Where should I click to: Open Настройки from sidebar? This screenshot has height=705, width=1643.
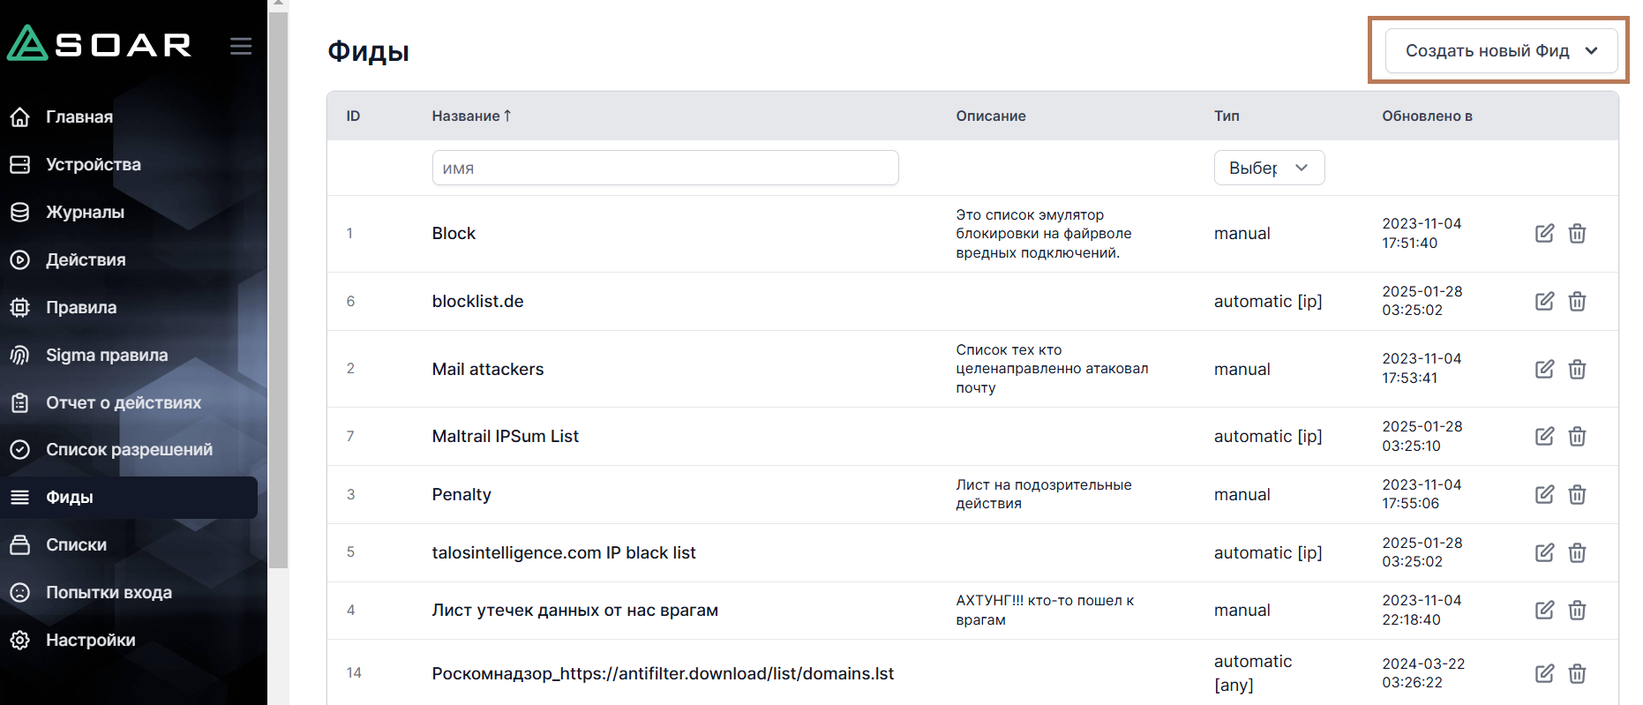[x=90, y=640]
